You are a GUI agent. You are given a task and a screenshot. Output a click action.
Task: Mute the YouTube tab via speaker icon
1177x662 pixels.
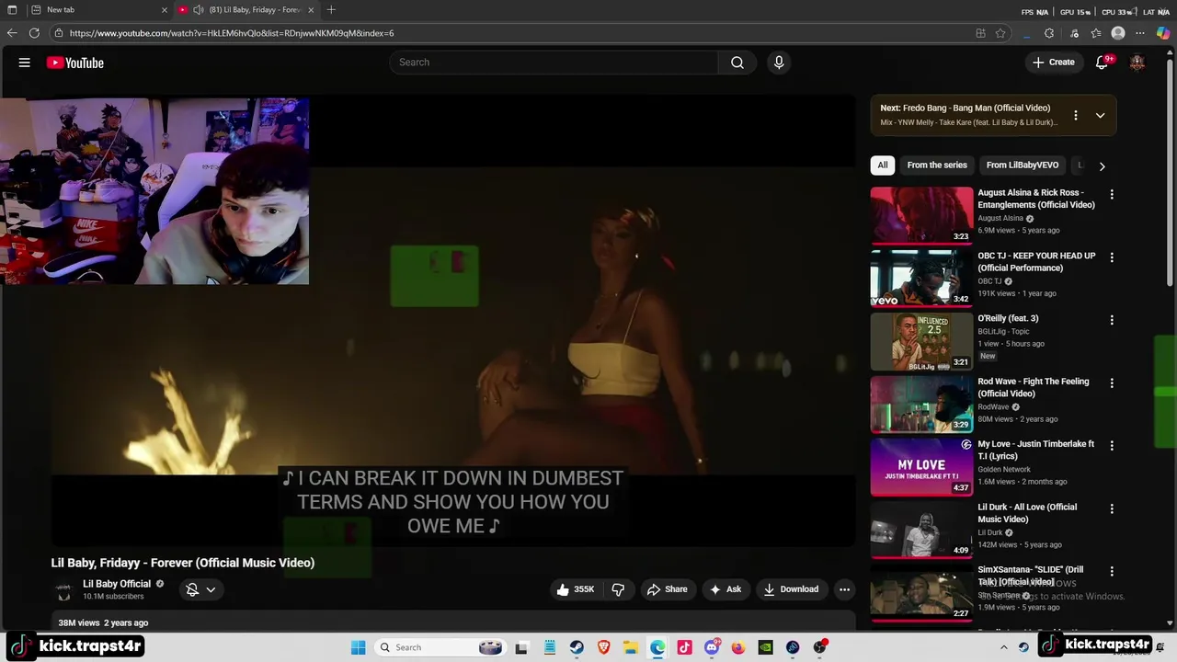point(198,10)
